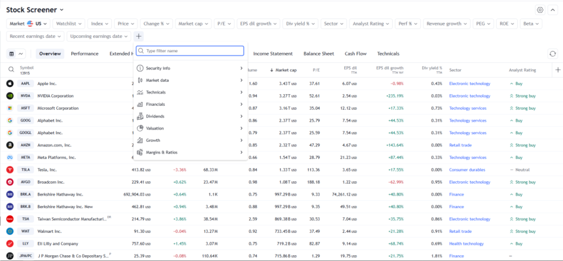
Task: Click the Broadcom logo icon
Action: [10, 182]
